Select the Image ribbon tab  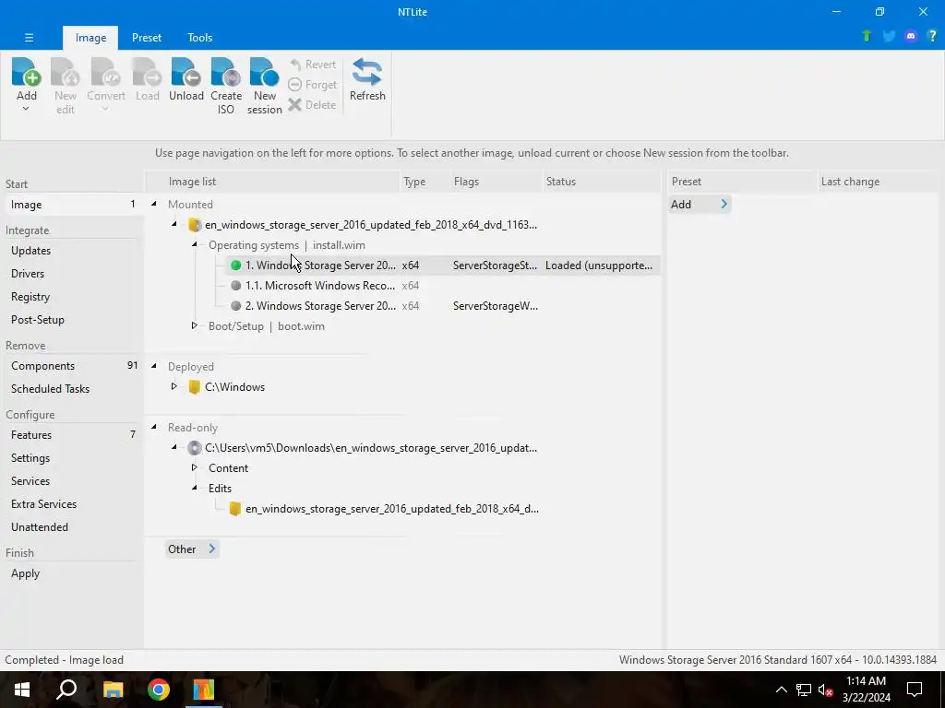91,37
